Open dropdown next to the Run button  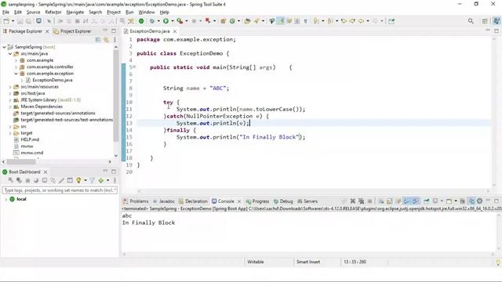(x=173, y=21)
